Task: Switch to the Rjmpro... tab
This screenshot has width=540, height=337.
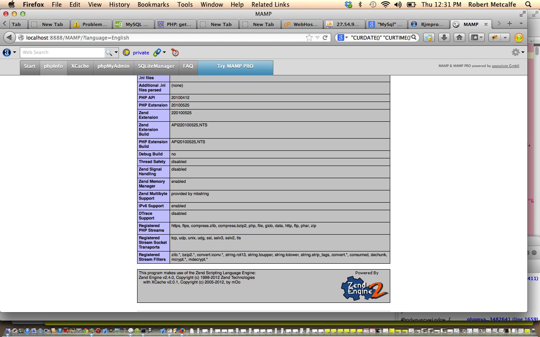Action: click(x=428, y=24)
